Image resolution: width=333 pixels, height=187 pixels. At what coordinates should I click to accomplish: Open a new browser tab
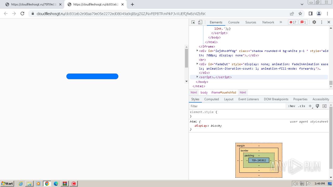point(132,4)
